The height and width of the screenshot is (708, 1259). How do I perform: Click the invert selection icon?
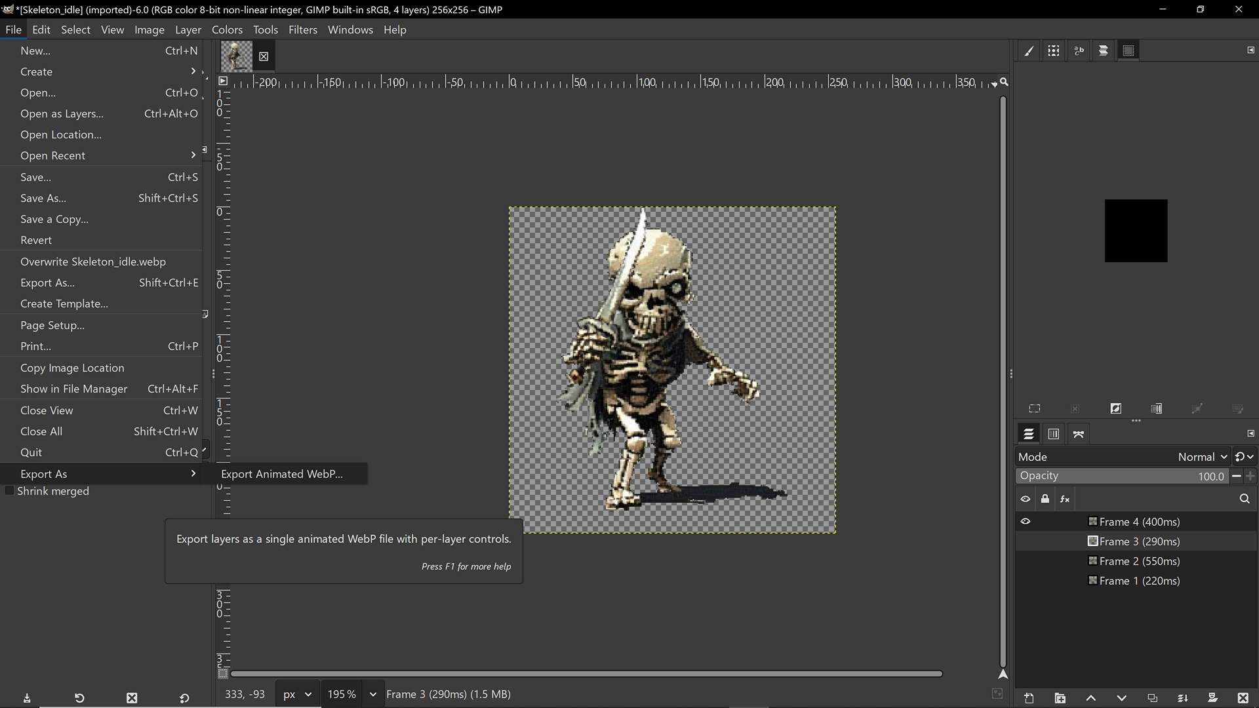pyautogui.click(x=1115, y=408)
